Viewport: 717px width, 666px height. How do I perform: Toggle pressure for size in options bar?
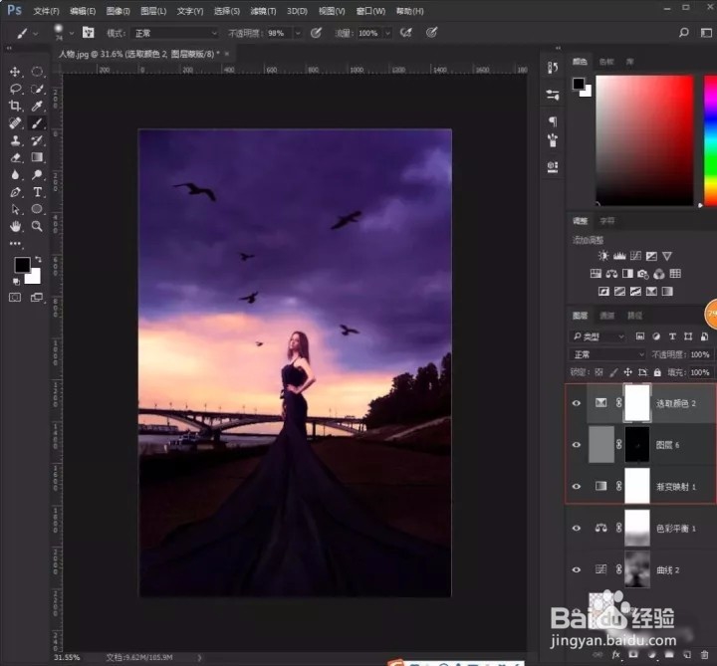[431, 33]
